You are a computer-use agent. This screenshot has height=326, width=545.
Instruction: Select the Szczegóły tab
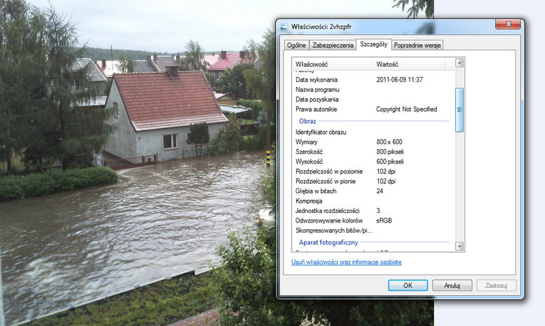[373, 44]
